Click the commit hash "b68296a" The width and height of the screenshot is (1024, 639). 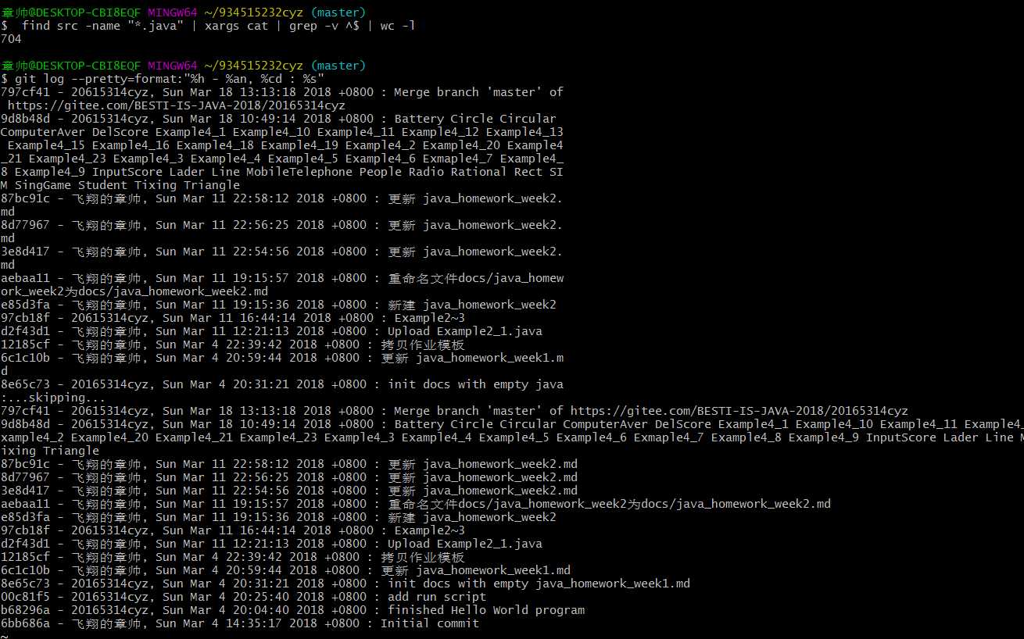tap(25, 610)
